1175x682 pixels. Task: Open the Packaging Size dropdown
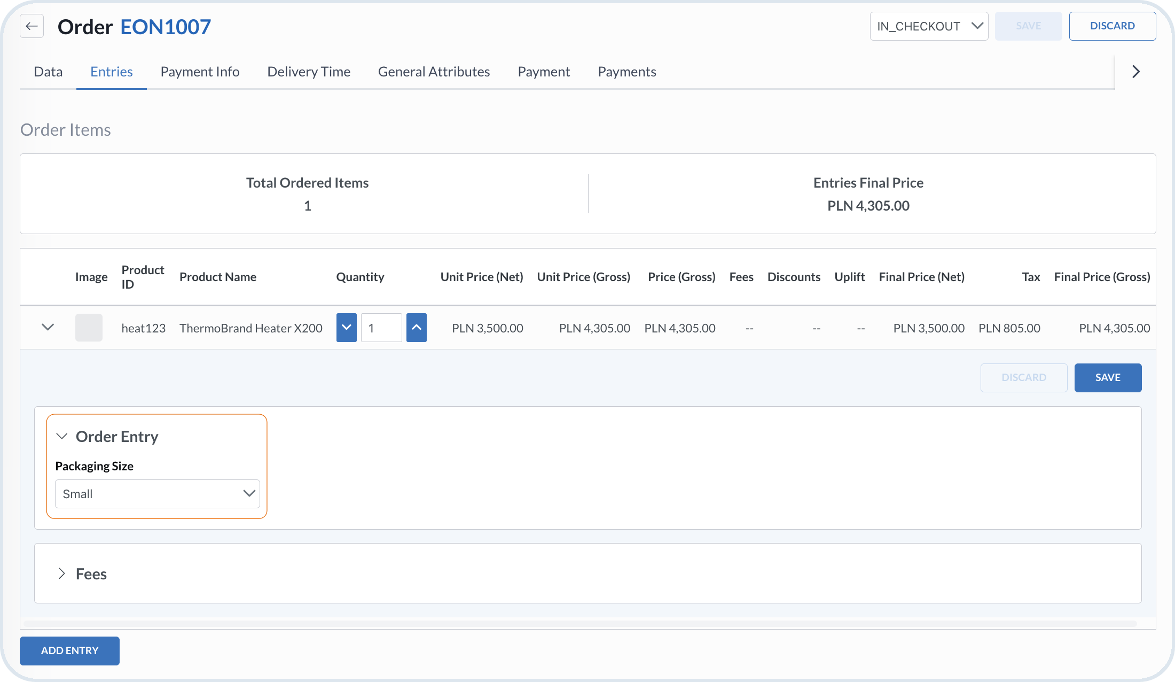(158, 494)
